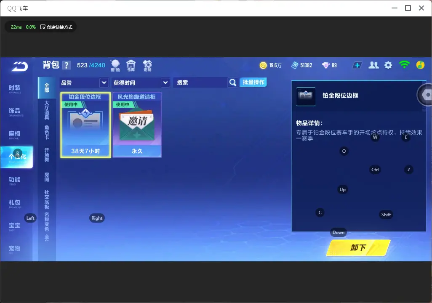
Task: Click the Right key overlay button
Action: click(97, 218)
